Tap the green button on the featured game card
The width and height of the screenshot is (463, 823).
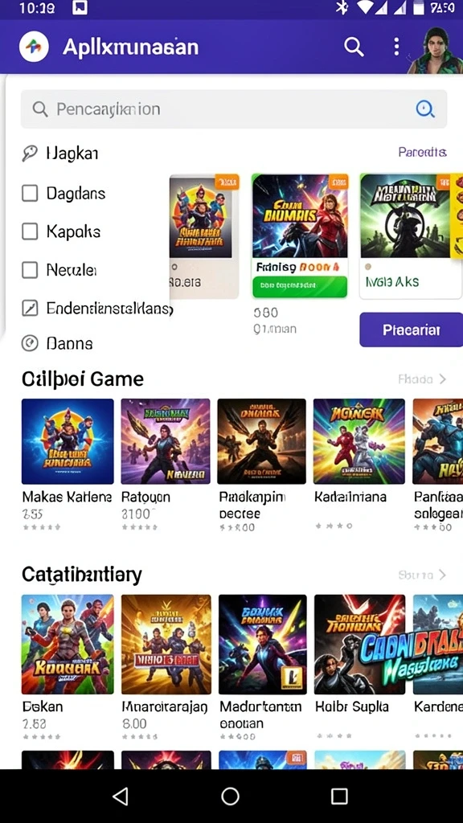click(x=300, y=287)
